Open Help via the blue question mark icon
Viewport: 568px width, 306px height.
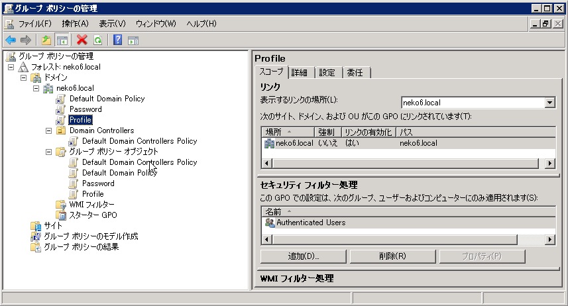pyautogui.click(x=117, y=40)
